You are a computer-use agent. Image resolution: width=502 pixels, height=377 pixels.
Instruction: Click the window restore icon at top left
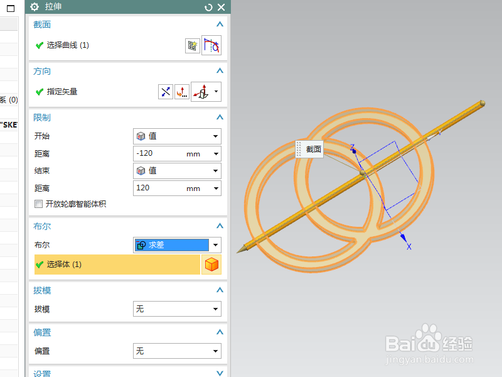(x=11, y=8)
